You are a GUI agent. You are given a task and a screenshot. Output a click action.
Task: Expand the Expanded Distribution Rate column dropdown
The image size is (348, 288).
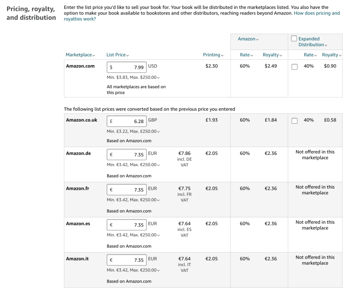pos(310,55)
